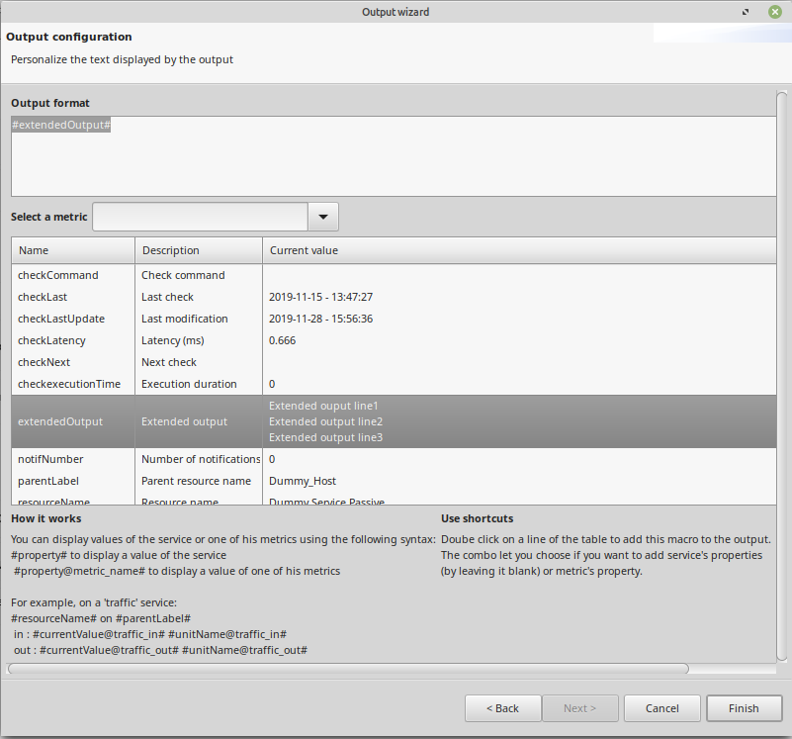
Task: Click the window restore icon in title bar
Action: (746, 12)
